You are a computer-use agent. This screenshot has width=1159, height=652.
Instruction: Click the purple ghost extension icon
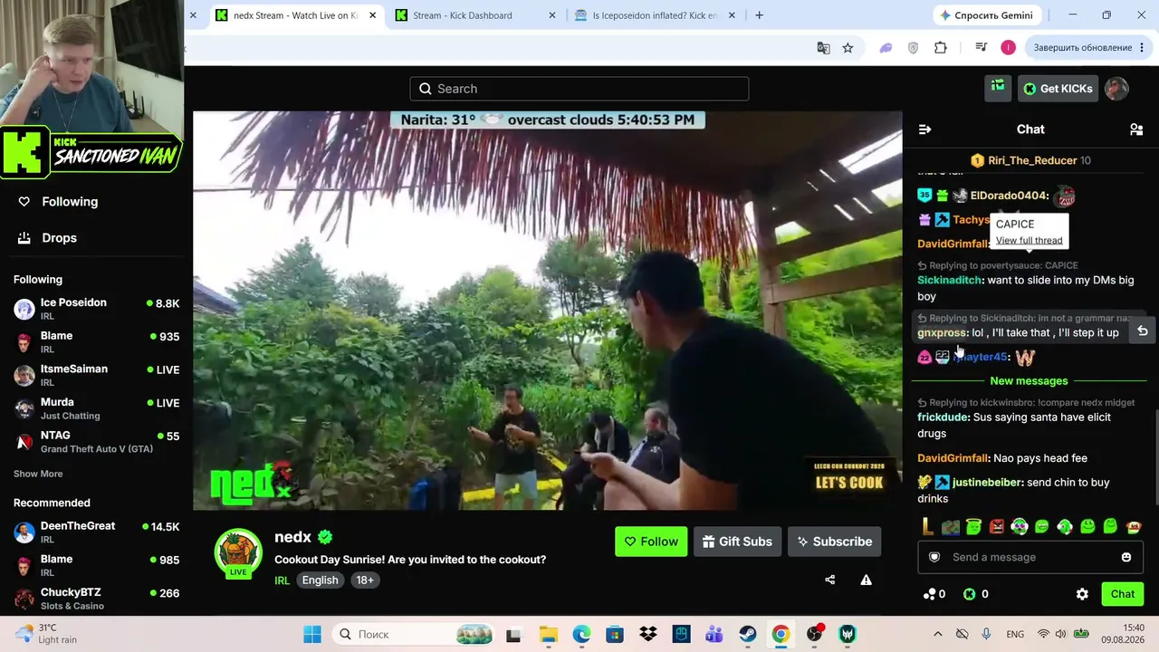886,48
